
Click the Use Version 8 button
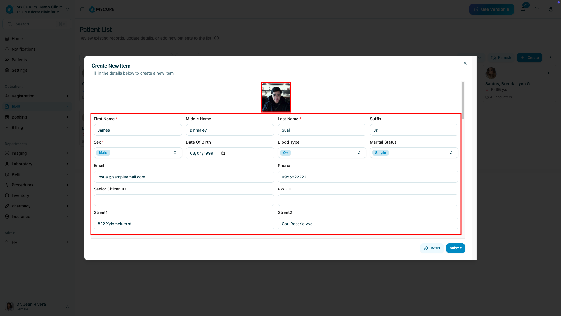tap(491, 9)
